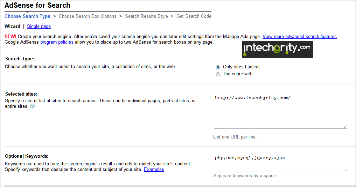The image size is (356, 187).
Task: Click the 'AdSense for Search' page heading
Action: (x=37, y=5)
